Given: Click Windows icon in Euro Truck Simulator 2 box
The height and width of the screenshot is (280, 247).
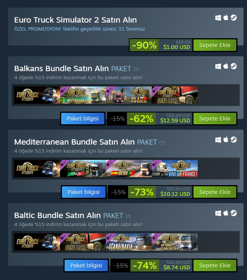Looking at the screenshot, I should (218, 18).
